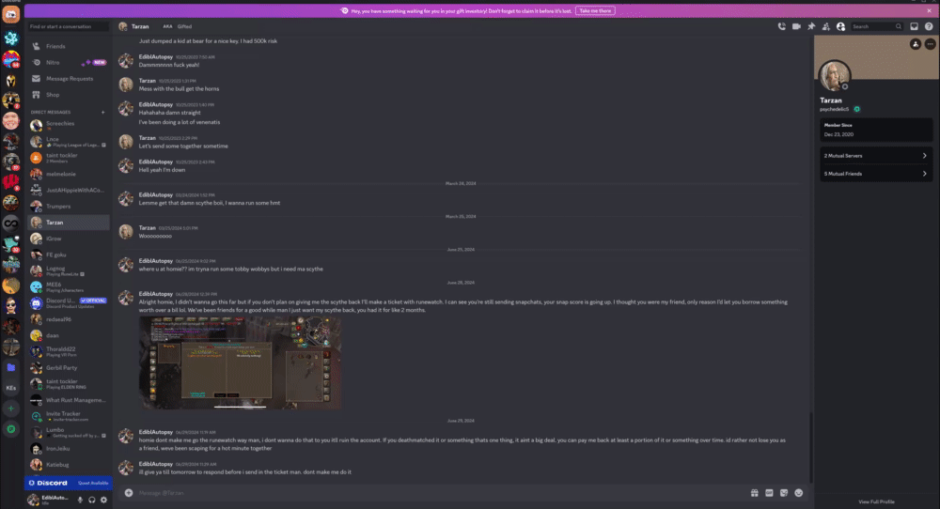Click friend status icon on profile banner

[916, 44]
